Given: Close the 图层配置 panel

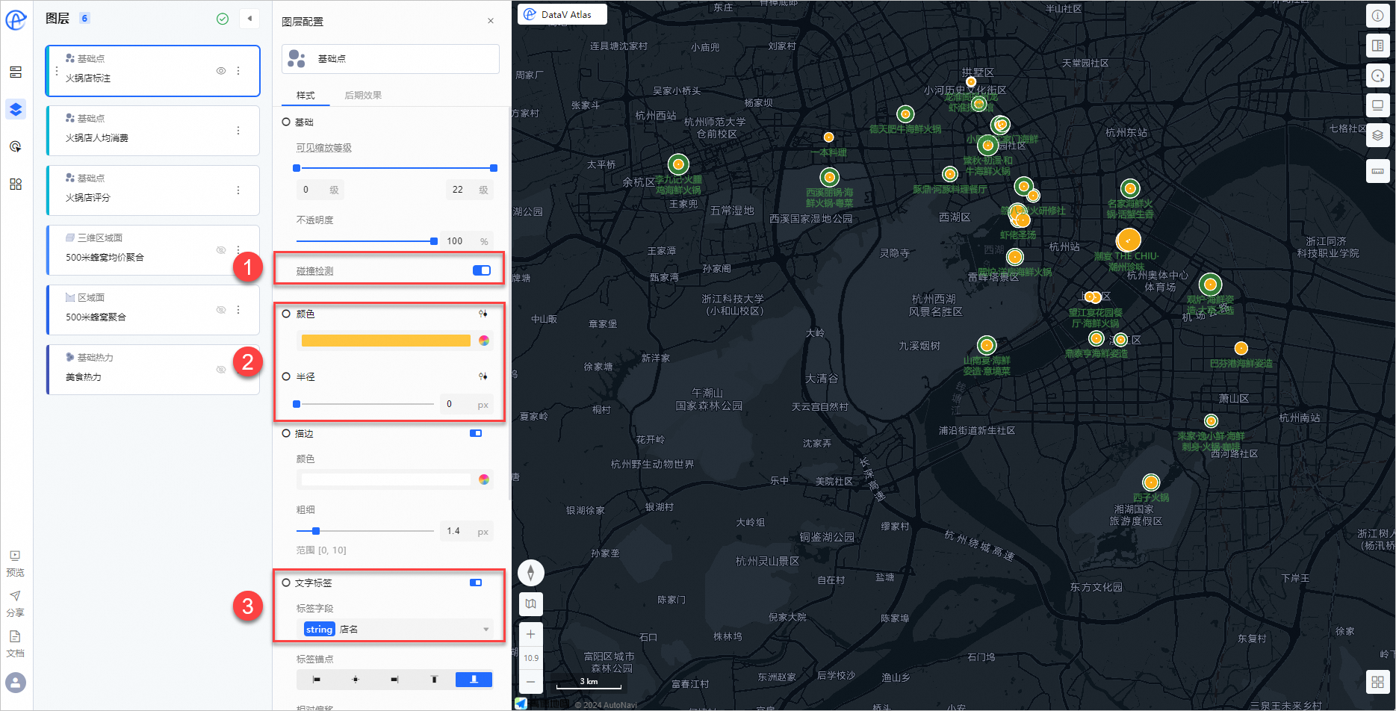Looking at the screenshot, I should 491,21.
